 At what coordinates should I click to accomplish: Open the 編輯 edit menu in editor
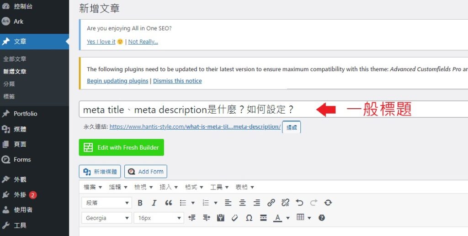[x=118, y=187]
